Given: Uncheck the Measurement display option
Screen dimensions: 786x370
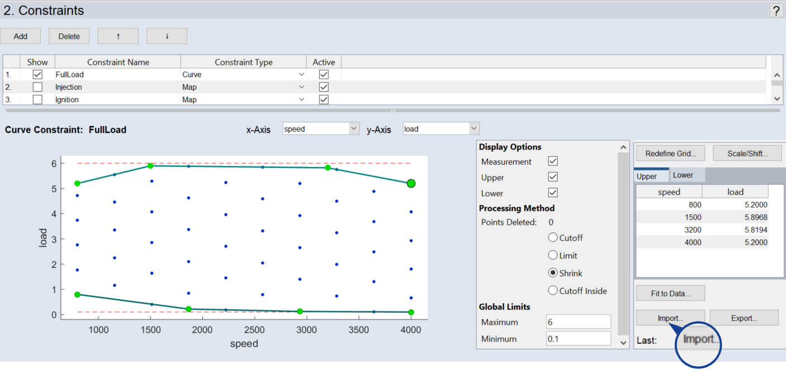Looking at the screenshot, I should click(552, 161).
